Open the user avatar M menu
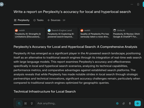This screenshot has width=144, height=108. [x=1, y=4]
